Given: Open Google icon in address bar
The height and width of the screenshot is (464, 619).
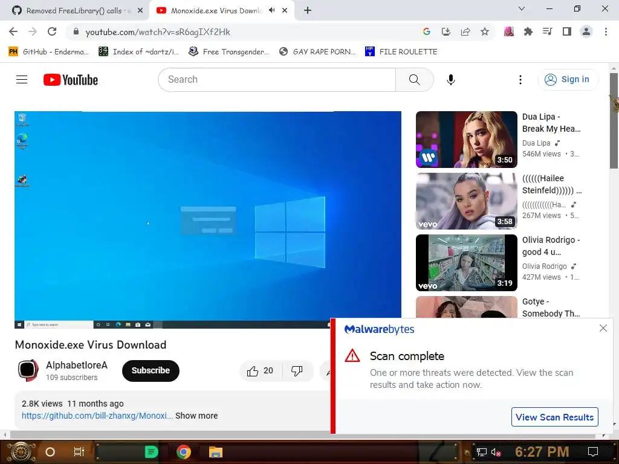Looking at the screenshot, I should (426, 32).
